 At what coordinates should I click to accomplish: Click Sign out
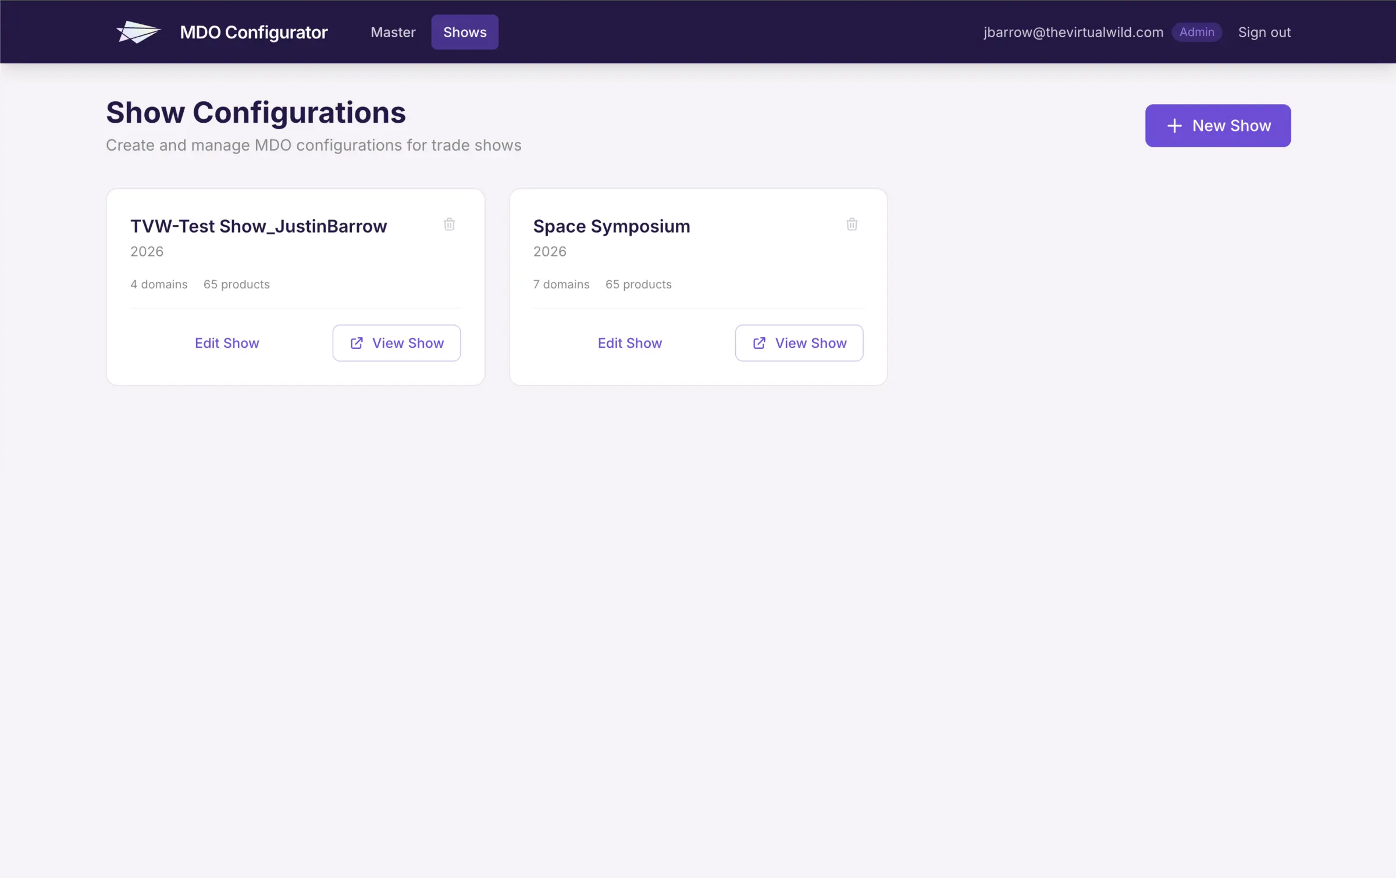point(1264,32)
